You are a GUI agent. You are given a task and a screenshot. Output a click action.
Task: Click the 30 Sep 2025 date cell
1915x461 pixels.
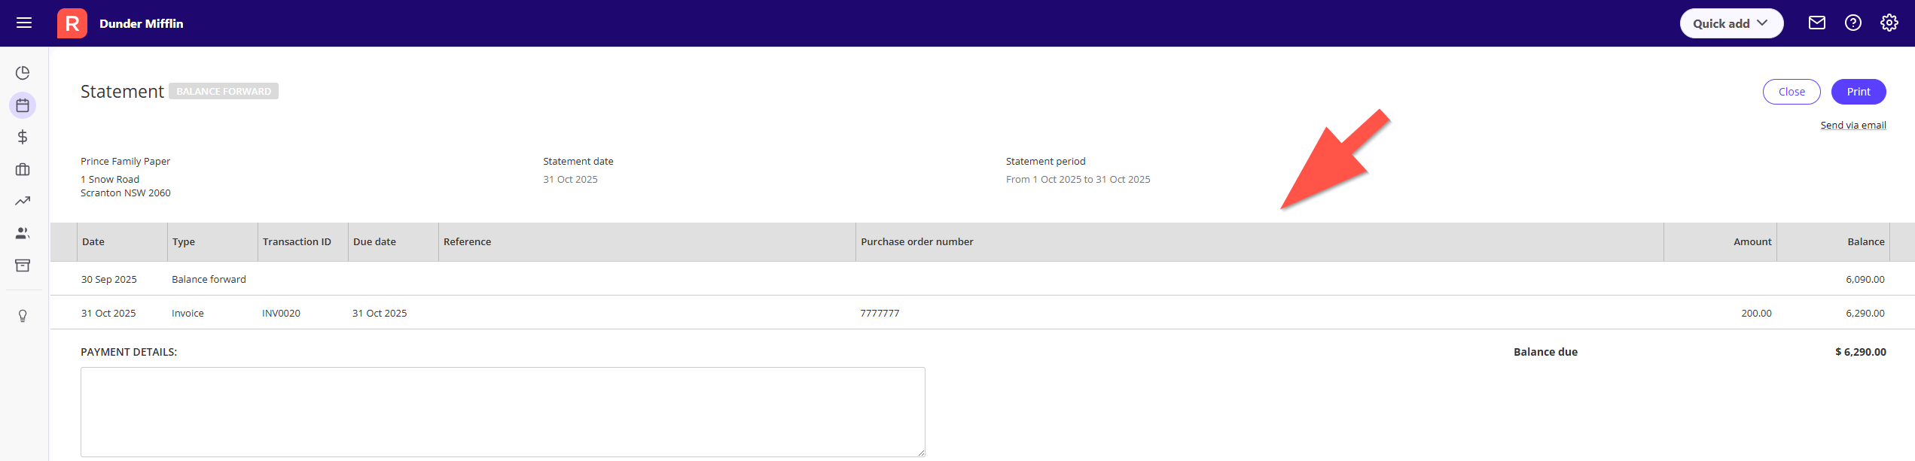[109, 279]
